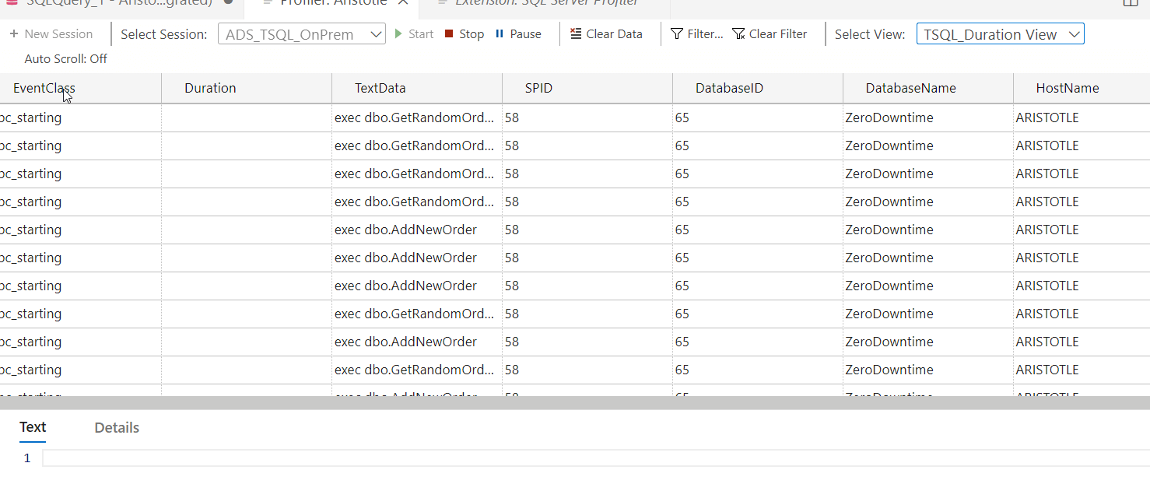Close the Profiler: Aristotle tab

(x=403, y=3)
